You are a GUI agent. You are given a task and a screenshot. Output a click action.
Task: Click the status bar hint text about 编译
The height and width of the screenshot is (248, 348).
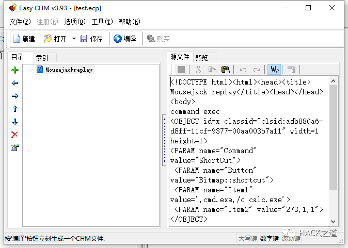[55, 239]
